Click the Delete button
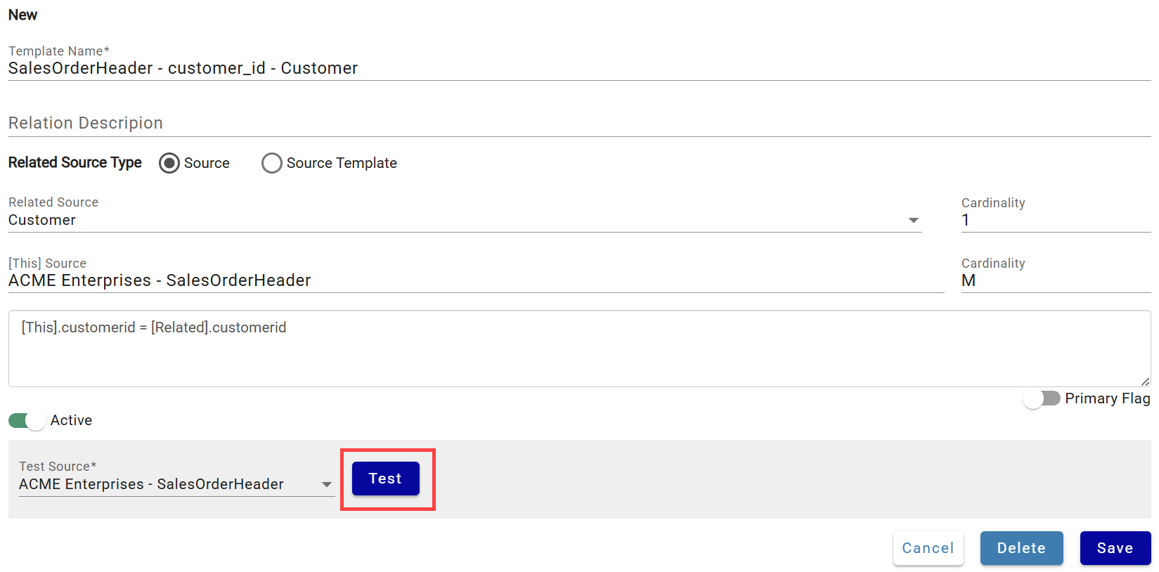This screenshot has height=572, width=1159. [x=1022, y=548]
